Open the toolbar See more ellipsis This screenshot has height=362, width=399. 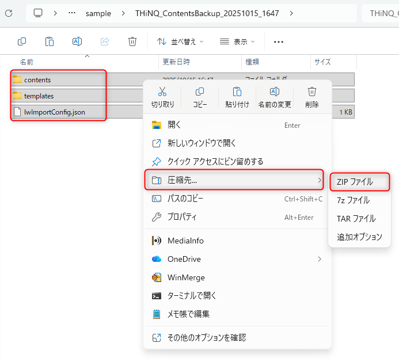279,41
